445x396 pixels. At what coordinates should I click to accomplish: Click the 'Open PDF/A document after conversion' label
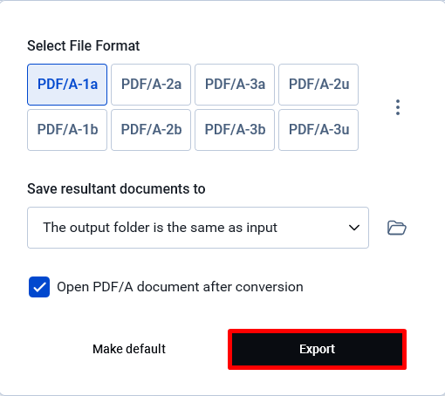tap(180, 287)
